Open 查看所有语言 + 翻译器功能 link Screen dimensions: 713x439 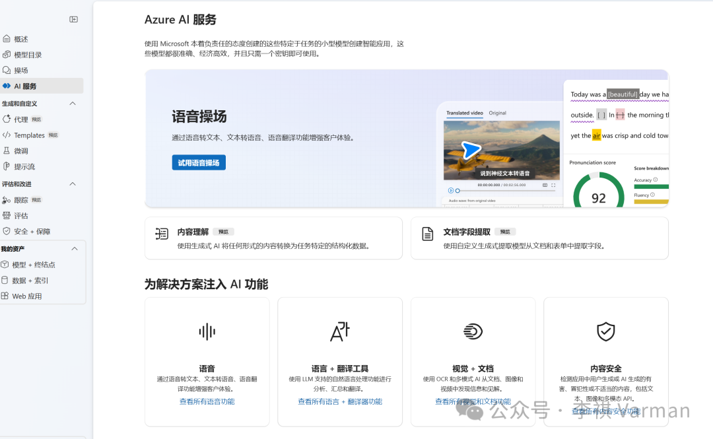click(340, 401)
